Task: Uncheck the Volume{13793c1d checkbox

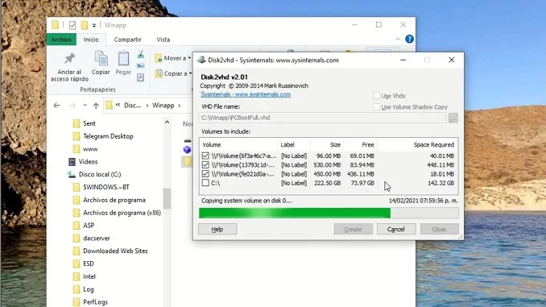Action: 205,165
